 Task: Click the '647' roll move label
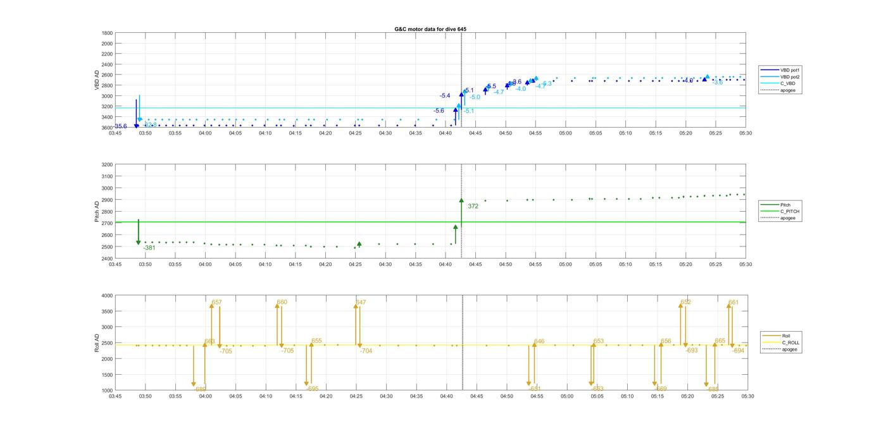pos(361,302)
